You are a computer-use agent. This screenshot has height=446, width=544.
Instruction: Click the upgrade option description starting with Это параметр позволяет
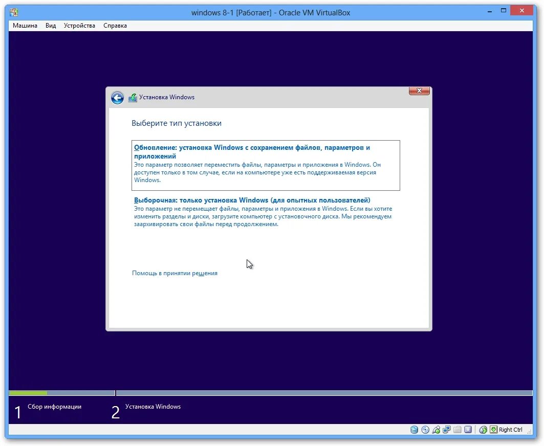point(257,172)
